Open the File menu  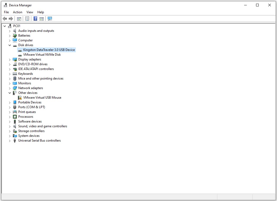point(6,12)
